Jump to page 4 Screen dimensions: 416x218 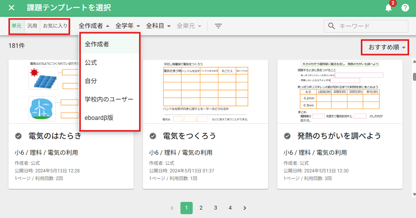point(230,208)
